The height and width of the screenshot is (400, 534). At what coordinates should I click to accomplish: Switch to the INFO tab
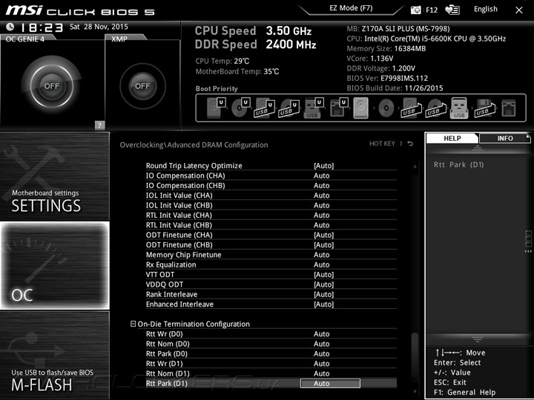pyautogui.click(x=505, y=138)
